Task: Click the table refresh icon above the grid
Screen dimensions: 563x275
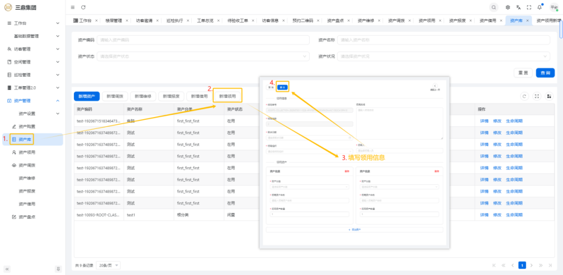Action: (524, 96)
